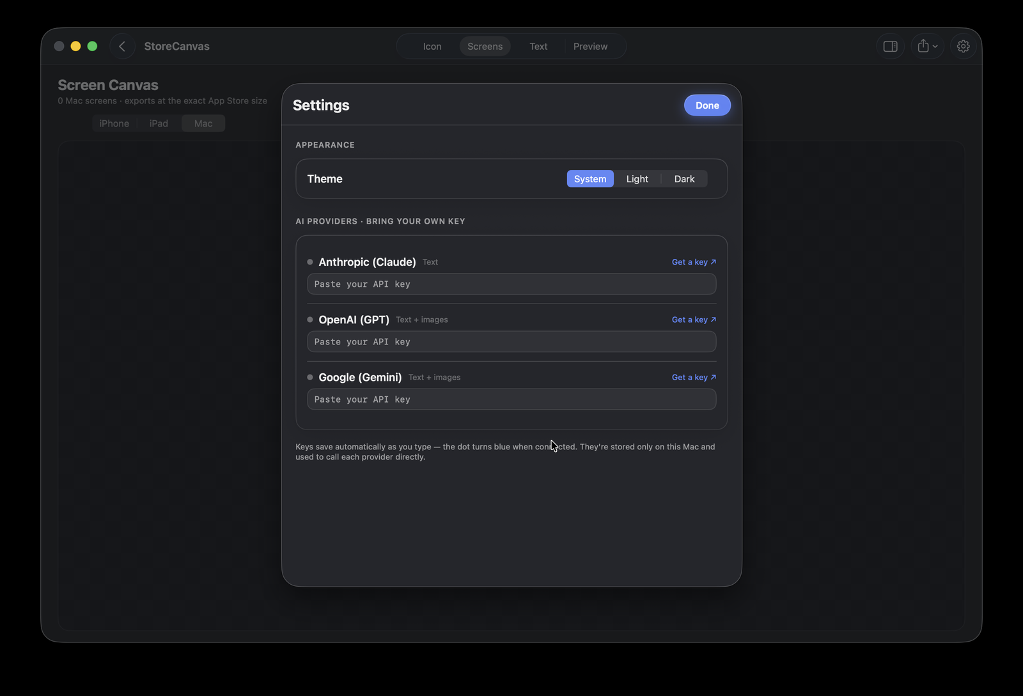The width and height of the screenshot is (1023, 696).
Task: Select the iPad device segment
Action: (159, 123)
